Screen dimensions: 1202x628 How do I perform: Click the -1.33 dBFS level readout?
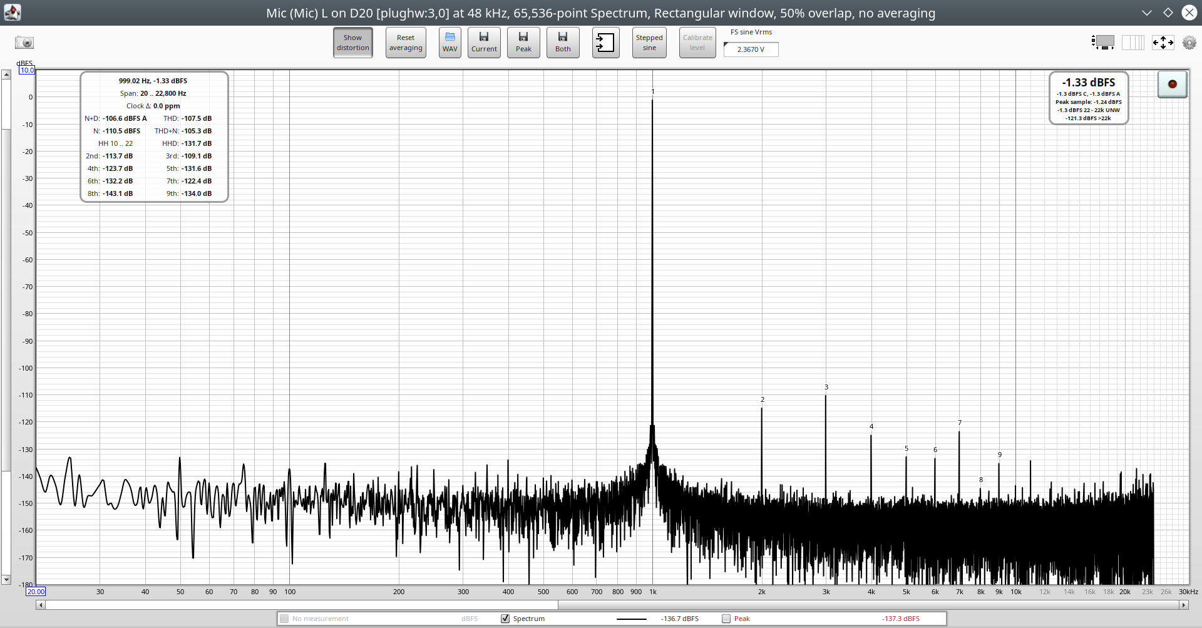pyautogui.click(x=1089, y=83)
